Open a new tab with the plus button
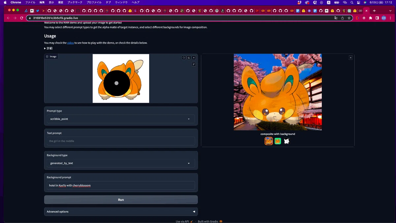The image size is (396, 223). tap(374, 11)
